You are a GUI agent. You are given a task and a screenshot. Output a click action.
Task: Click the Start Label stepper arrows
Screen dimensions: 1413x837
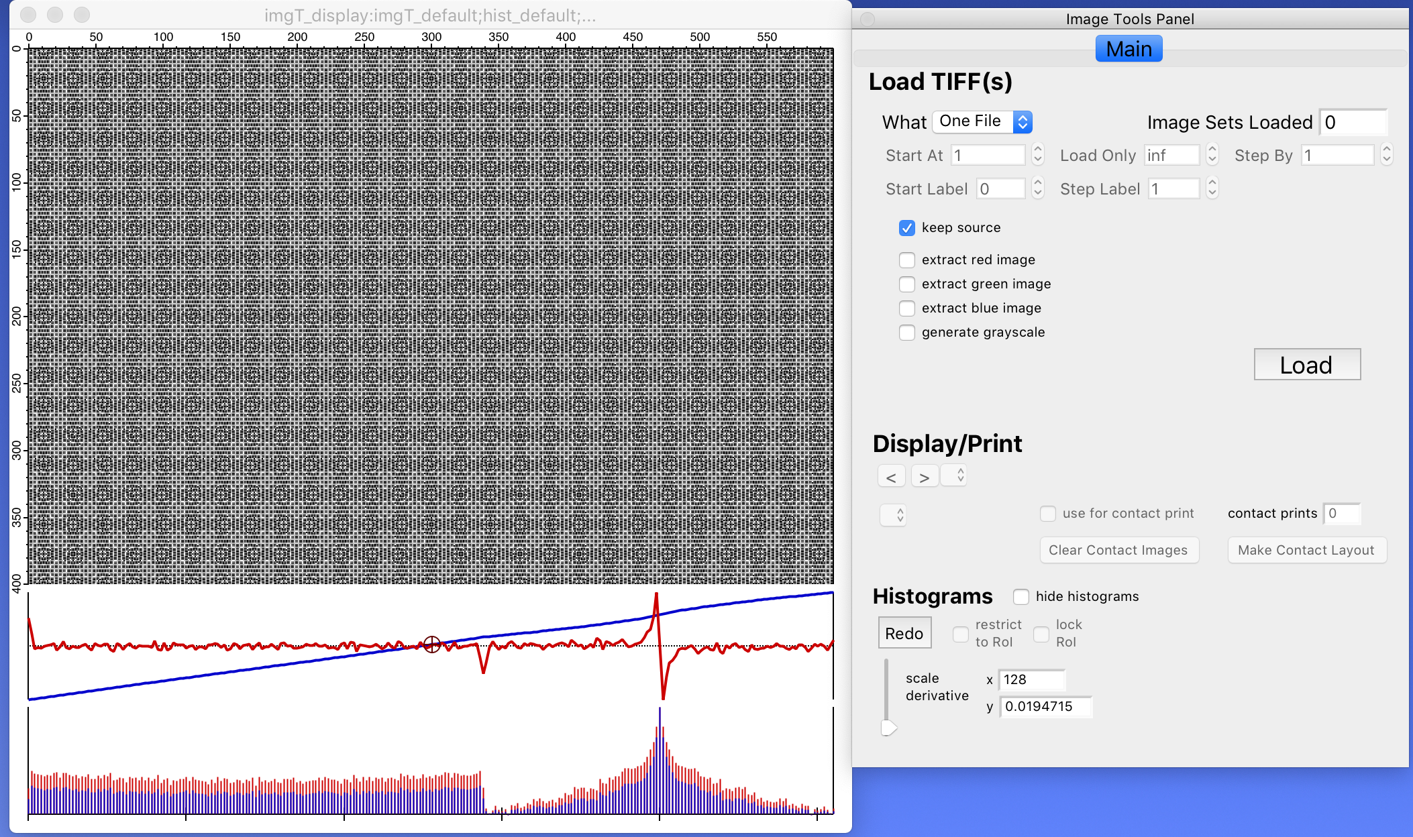1037,188
